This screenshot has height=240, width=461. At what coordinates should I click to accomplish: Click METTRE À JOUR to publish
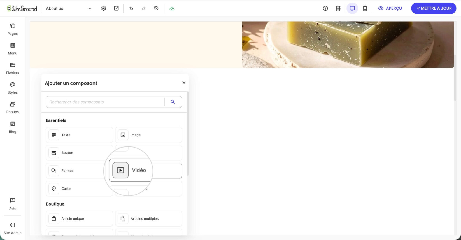point(434,8)
